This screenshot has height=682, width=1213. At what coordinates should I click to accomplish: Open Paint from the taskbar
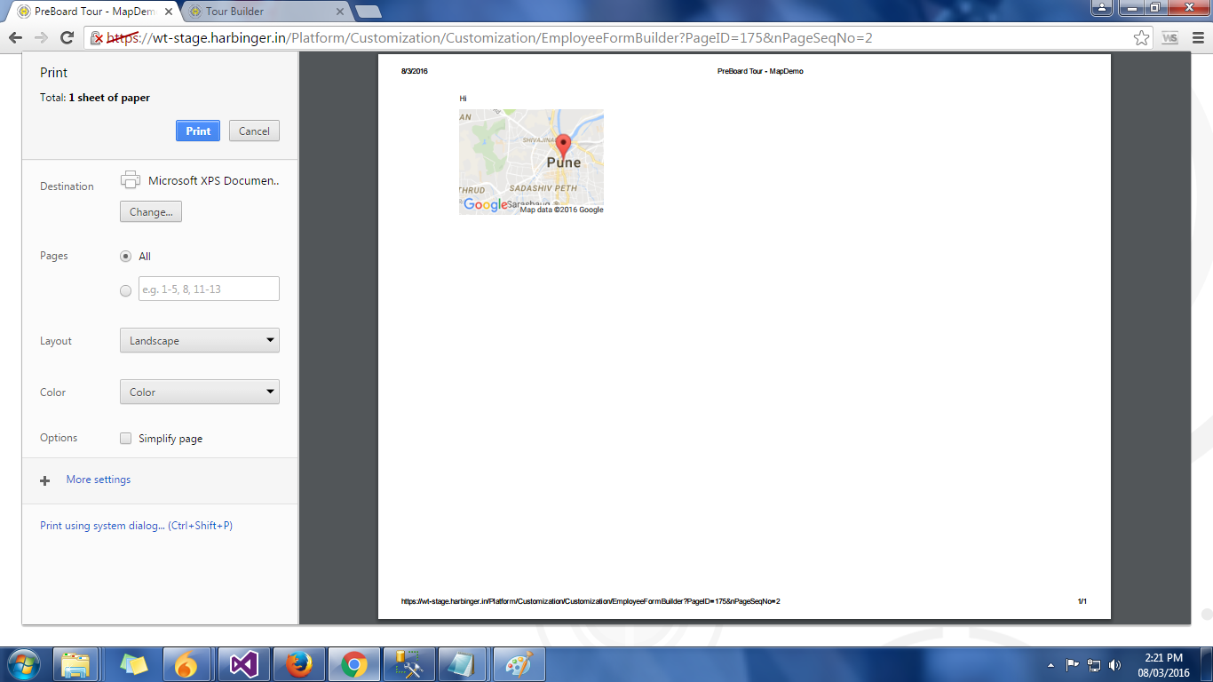click(x=518, y=664)
